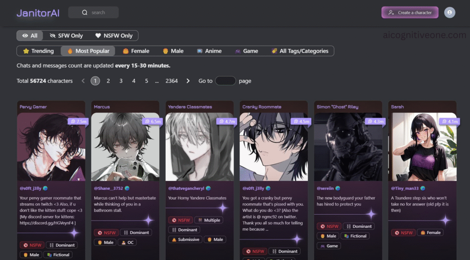The height and width of the screenshot is (260, 470).
Task: Click the Yandere Classmates card title
Action: click(190, 107)
